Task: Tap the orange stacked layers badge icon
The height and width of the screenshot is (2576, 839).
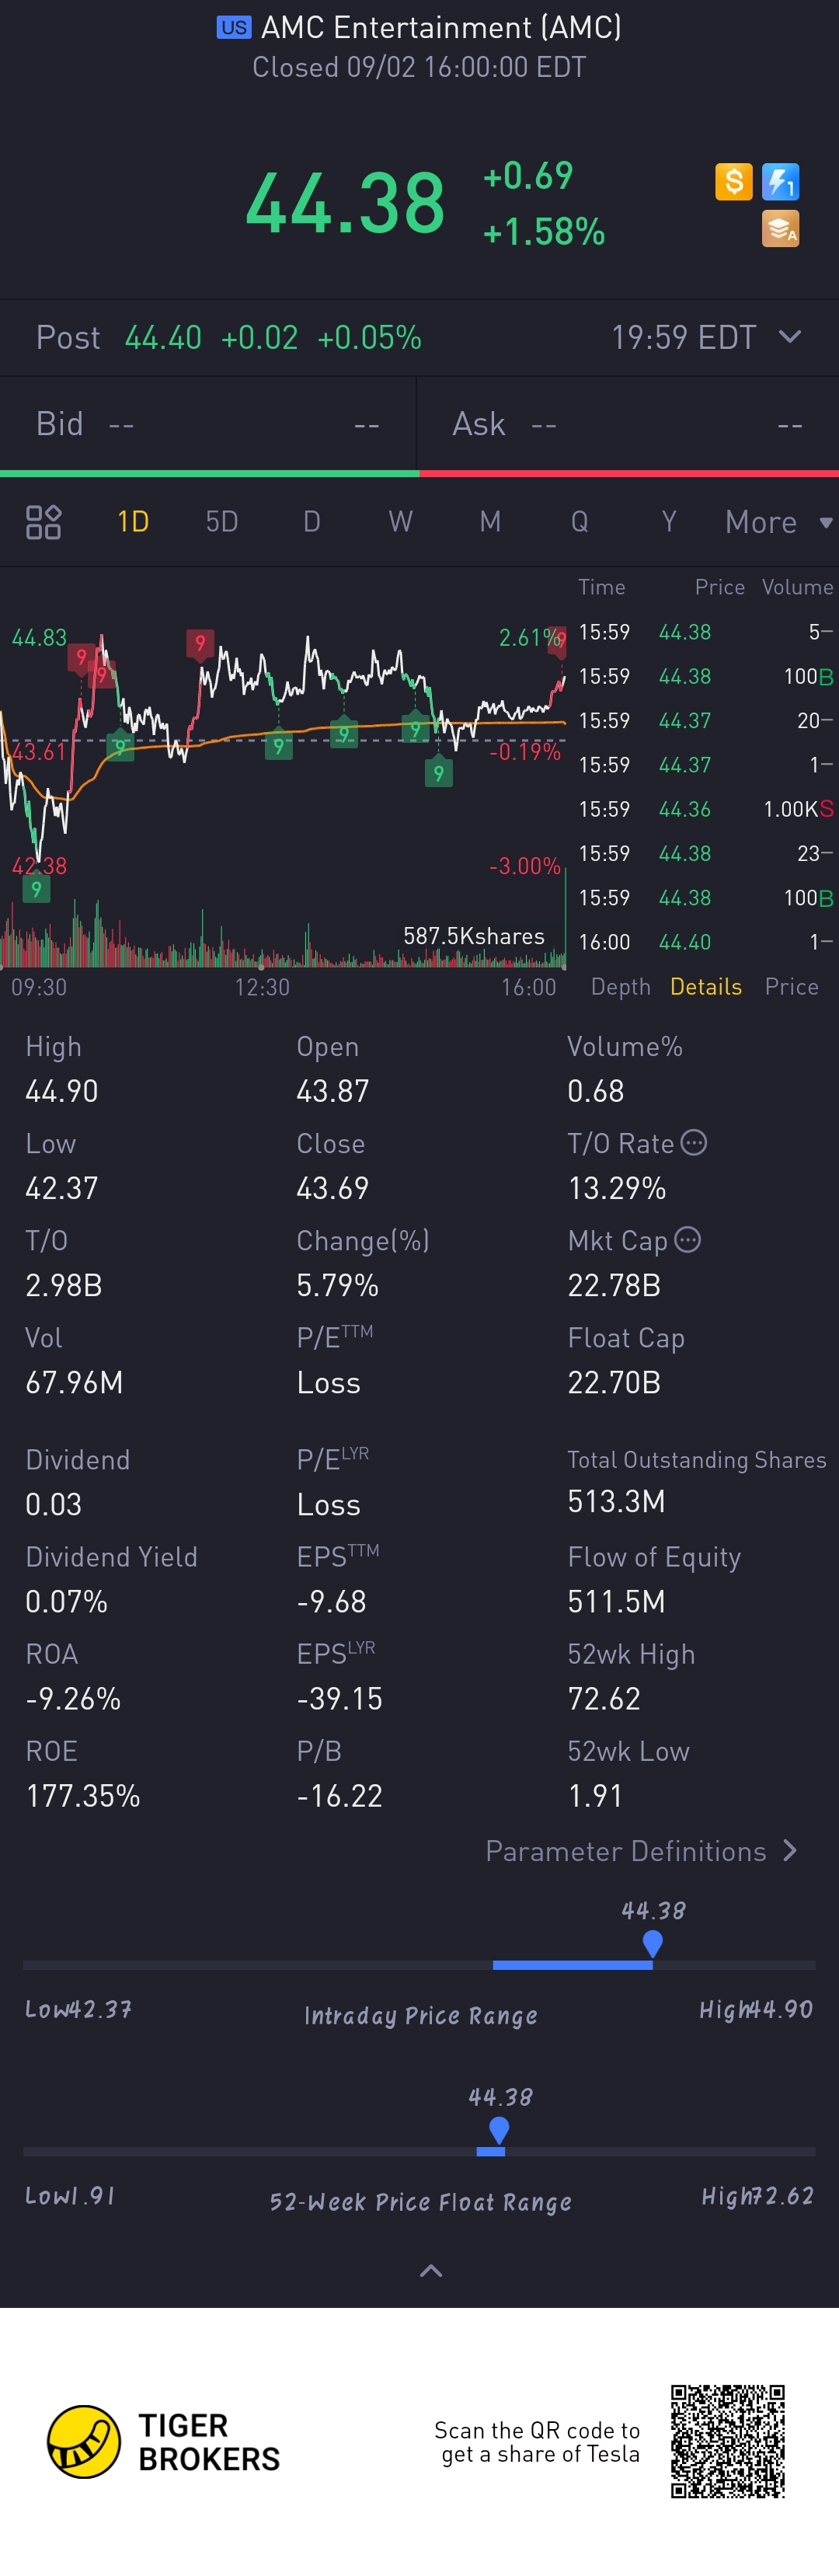Action: [x=780, y=229]
